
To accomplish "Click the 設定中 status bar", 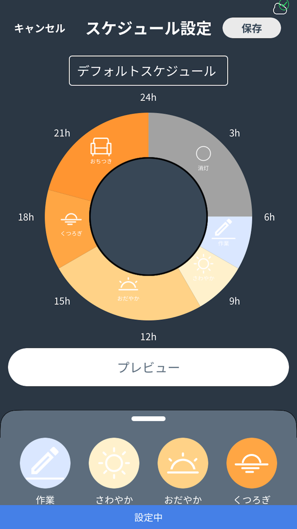I will click(148, 517).
